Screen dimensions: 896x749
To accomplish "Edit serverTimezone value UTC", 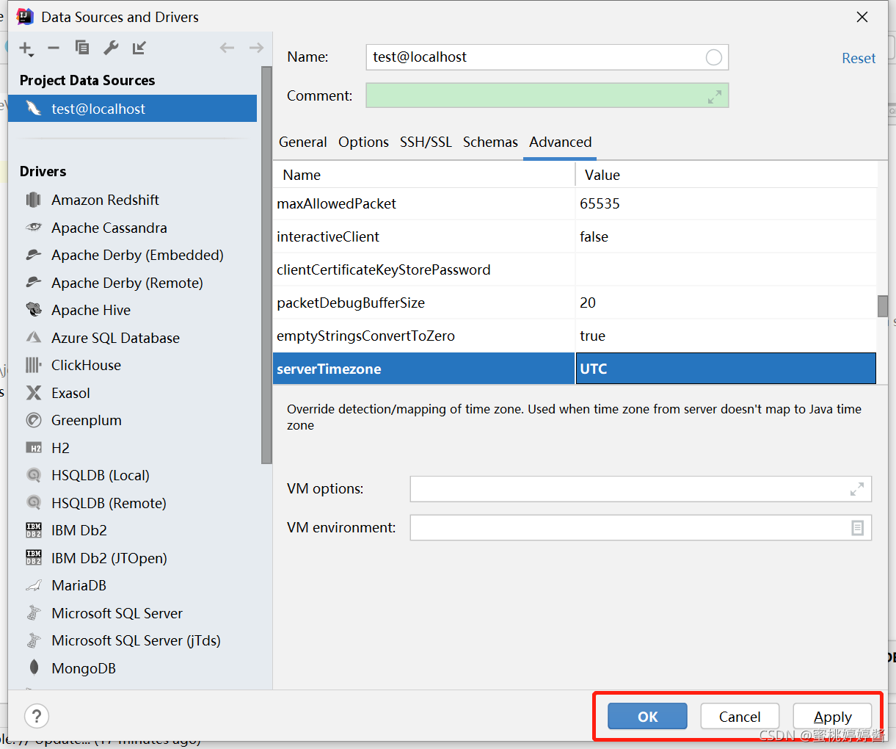I will (726, 369).
